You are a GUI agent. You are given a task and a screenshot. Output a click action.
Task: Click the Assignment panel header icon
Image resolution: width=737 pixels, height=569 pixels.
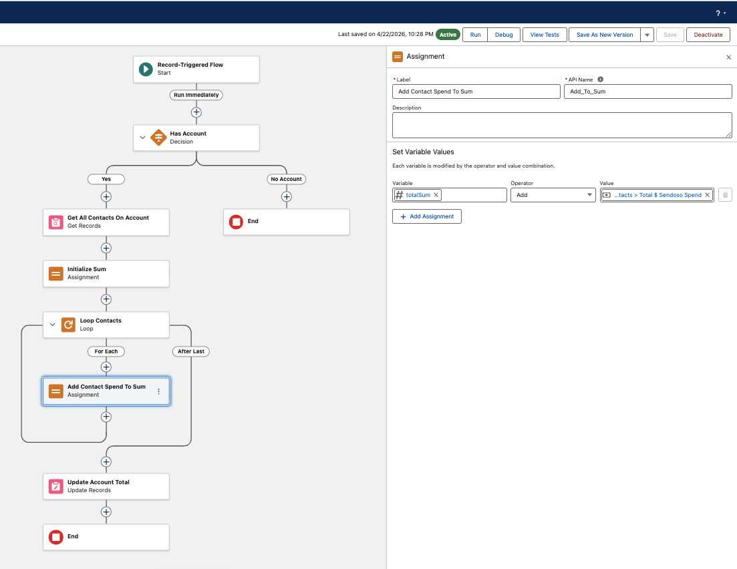[398, 57]
